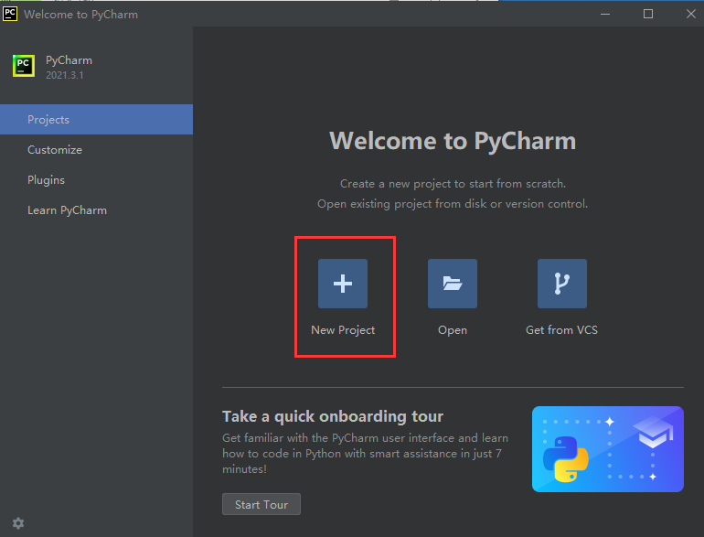Click the Open folder icon
The image size is (704, 537).
[x=453, y=284]
